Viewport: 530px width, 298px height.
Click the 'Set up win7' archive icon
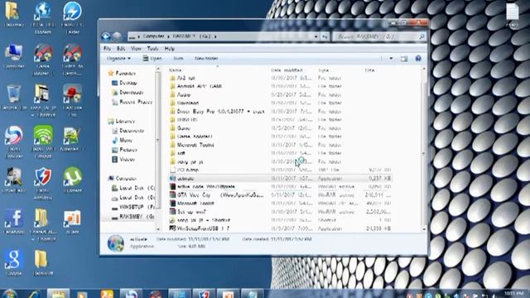pos(173,212)
